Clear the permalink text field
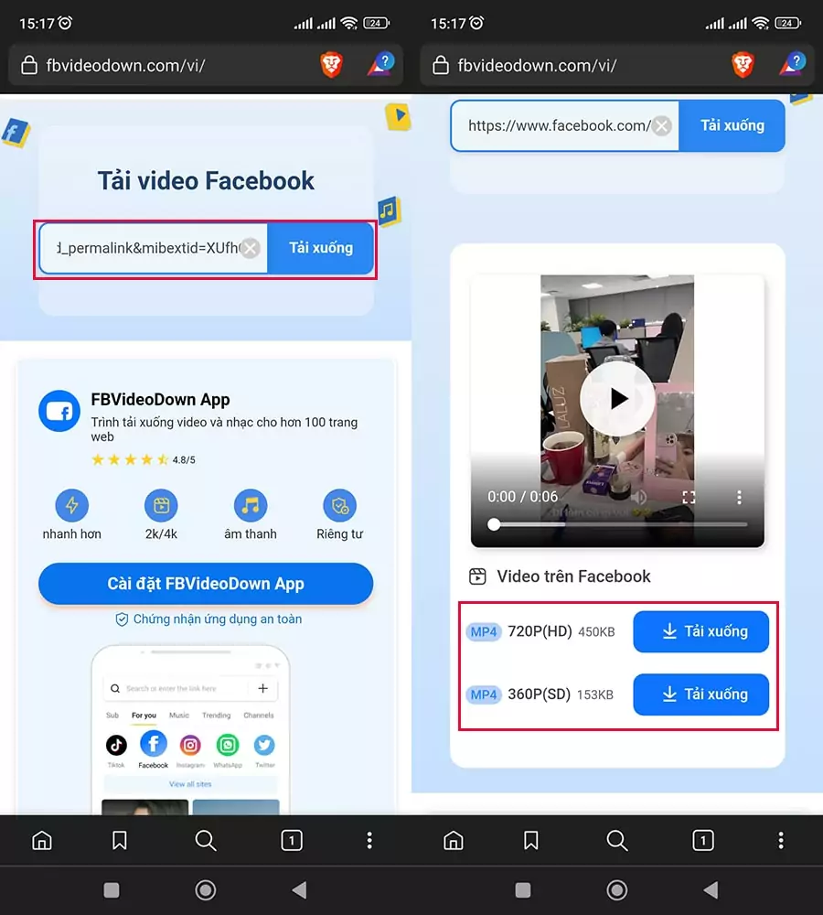This screenshot has height=915, width=823. [251, 248]
